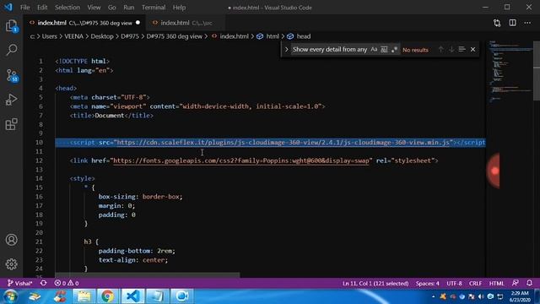Click Spaces: 4 indentation setting
The image size is (540, 304).
428,284
